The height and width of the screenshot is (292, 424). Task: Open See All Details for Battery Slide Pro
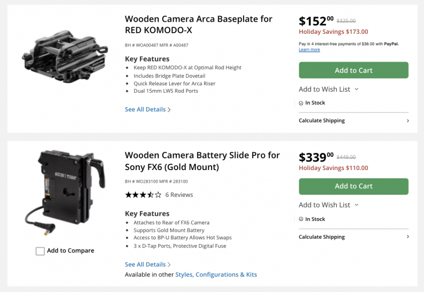(147, 265)
